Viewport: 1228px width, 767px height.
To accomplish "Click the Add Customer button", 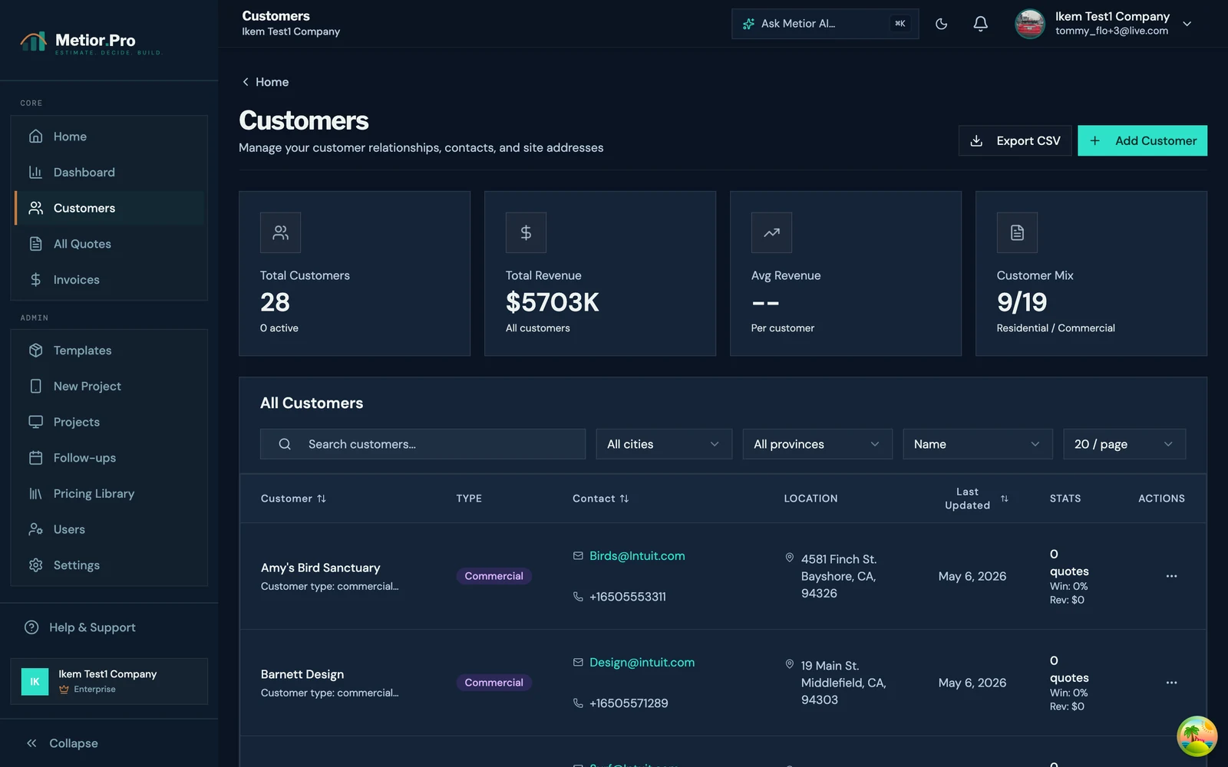I will (1142, 140).
